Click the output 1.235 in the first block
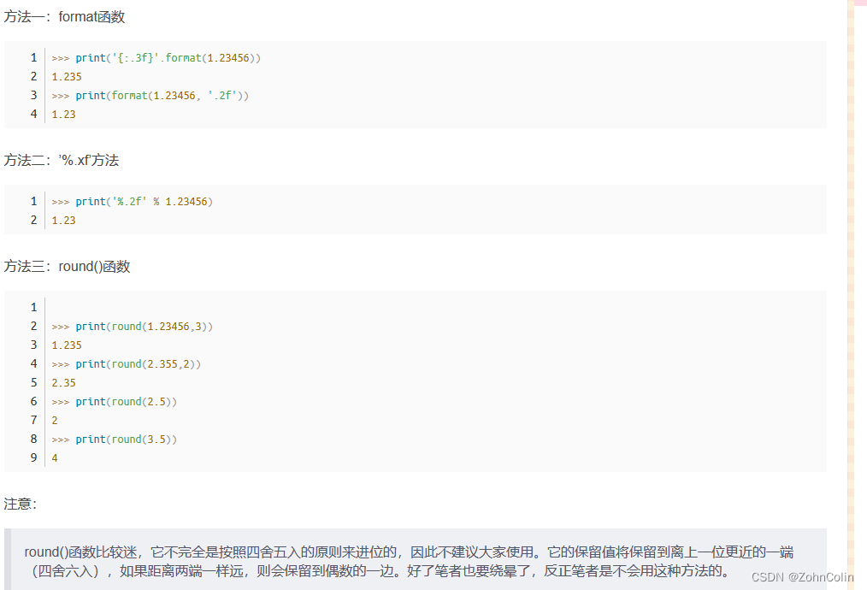Viewport: 867px width, 590px height. point(66,76)
